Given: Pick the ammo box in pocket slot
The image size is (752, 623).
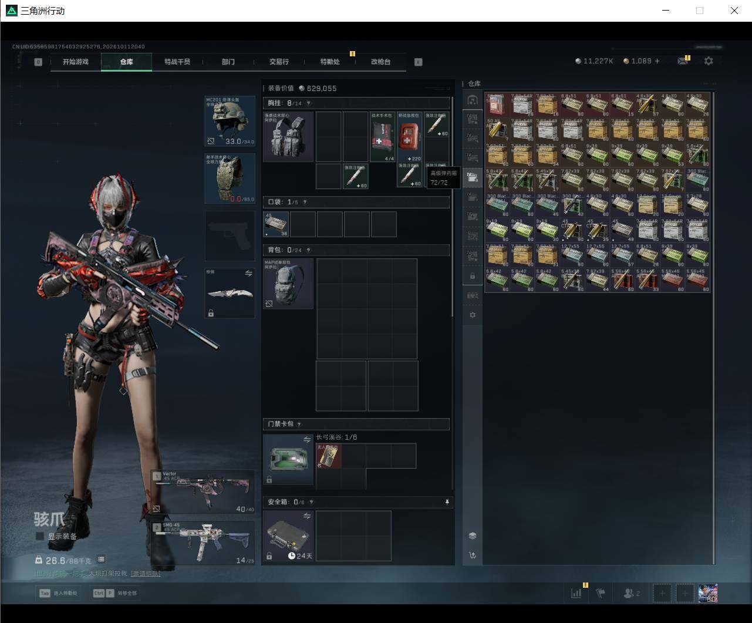Looking at the screenshot, I should point(276,224).
